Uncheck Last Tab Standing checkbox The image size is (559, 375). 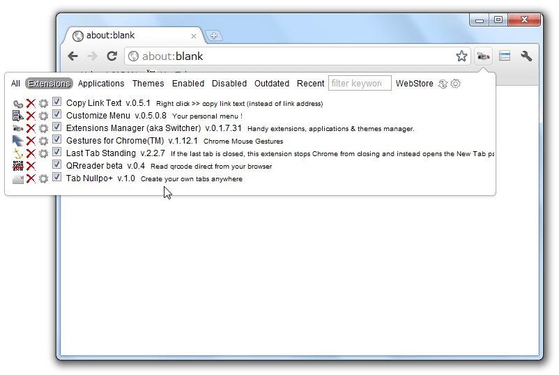click(x=56, y=152)
